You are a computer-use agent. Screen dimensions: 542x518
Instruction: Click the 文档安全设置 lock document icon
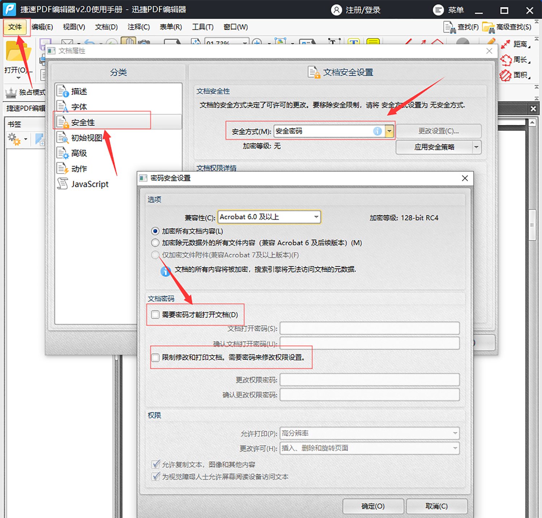pos(314,72)
